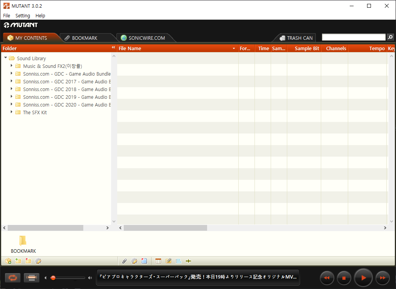The height and width of the screenshot is (289, 396).
Task: Select The SFX Kit folder
Action: click(x=35, y=112)
